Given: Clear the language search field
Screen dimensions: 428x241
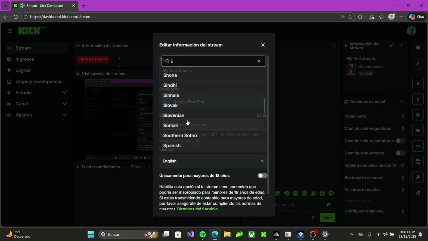Looking at the screenshot, I should (258, 61).
